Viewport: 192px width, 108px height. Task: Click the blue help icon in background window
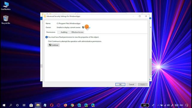click(x=150, y=18)
